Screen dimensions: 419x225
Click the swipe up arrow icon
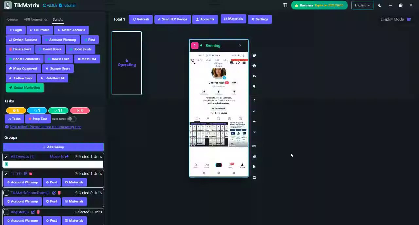254,101
